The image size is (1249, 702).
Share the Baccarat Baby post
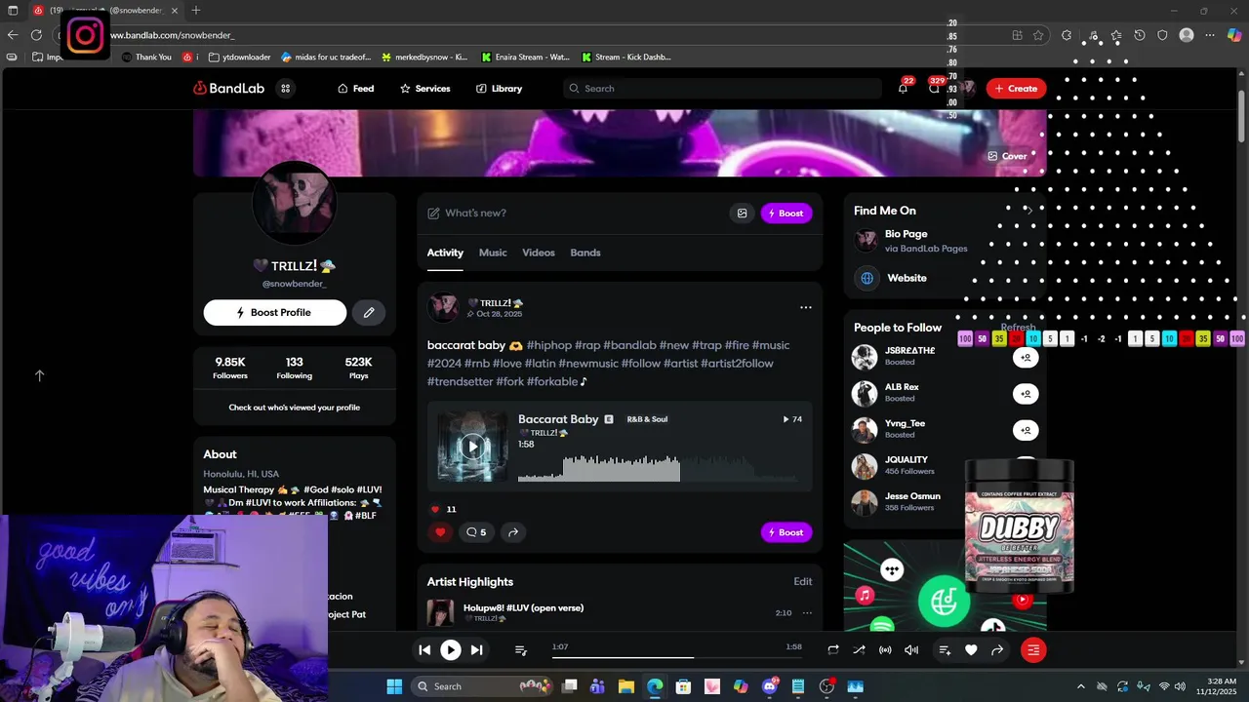click(x=512, y=532)
